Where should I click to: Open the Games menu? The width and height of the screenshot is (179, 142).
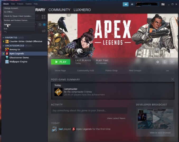[29, 4]
